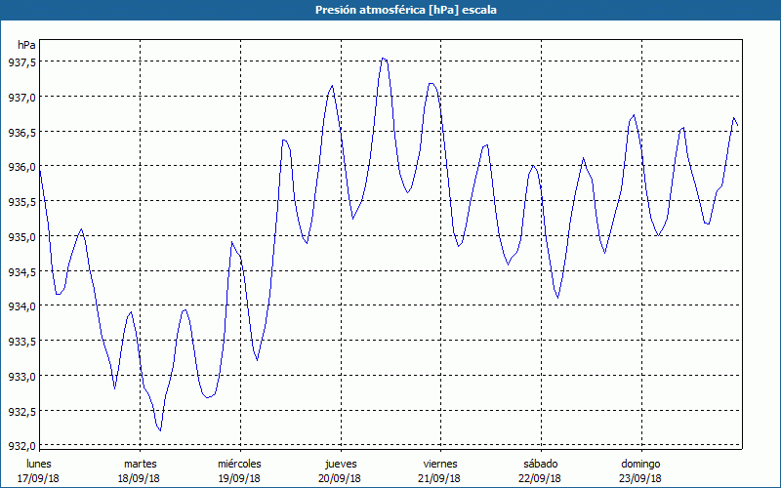Image resolution: width=781 pixels, height=488 pixels.
Task: Click the 'viernes' day label
Action: click(x=440, y=464)
